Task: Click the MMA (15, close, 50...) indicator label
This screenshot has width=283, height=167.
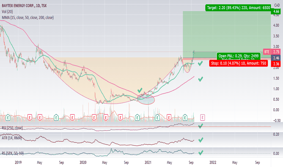Action: [x=28, y=18]
